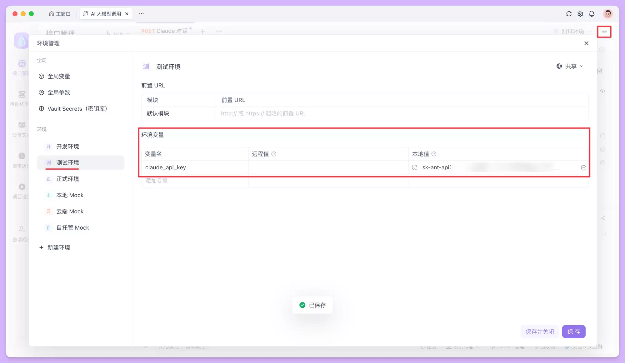625x363 pixels.
Task: Close the 环境管理 dialog
Action: (586, 43)
